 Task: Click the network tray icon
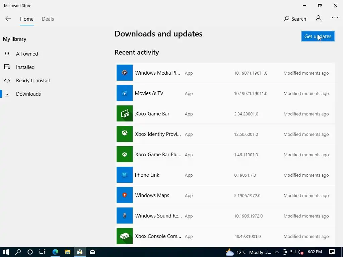click(x=293, y=252)
